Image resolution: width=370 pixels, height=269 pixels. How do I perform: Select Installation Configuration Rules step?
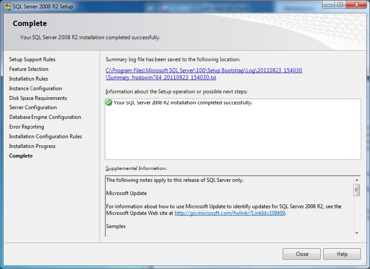coord(45,136)
